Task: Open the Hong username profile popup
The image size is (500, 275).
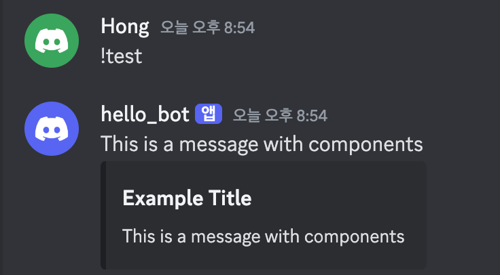Action: coord(125,26)
